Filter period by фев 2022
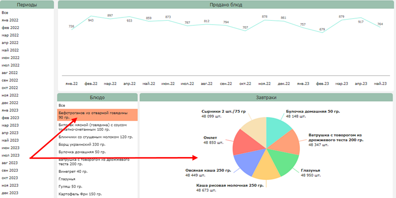Screen dimensions: 396x198 tap(10, 28)
